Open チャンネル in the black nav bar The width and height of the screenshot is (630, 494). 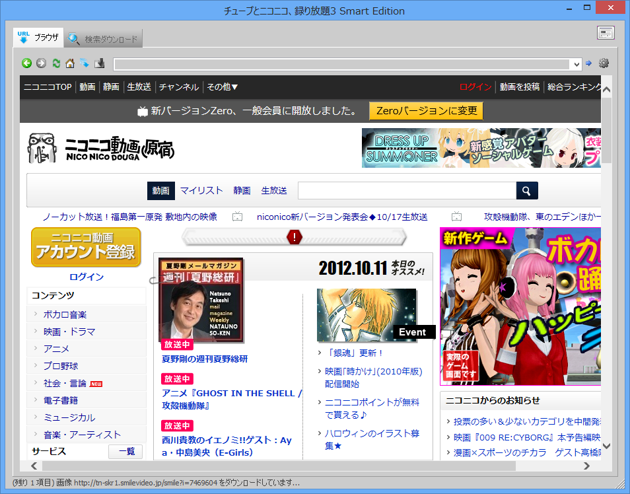tap(179, 87)
